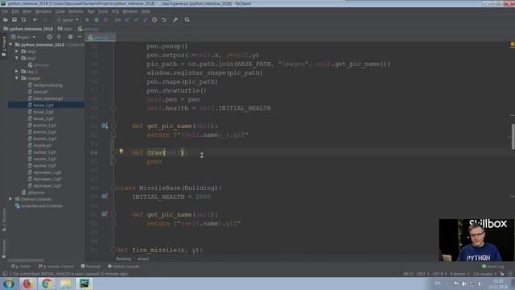Click the Git master branch status widget
This screenshot has height=290, width=515.
coord(484,274)
